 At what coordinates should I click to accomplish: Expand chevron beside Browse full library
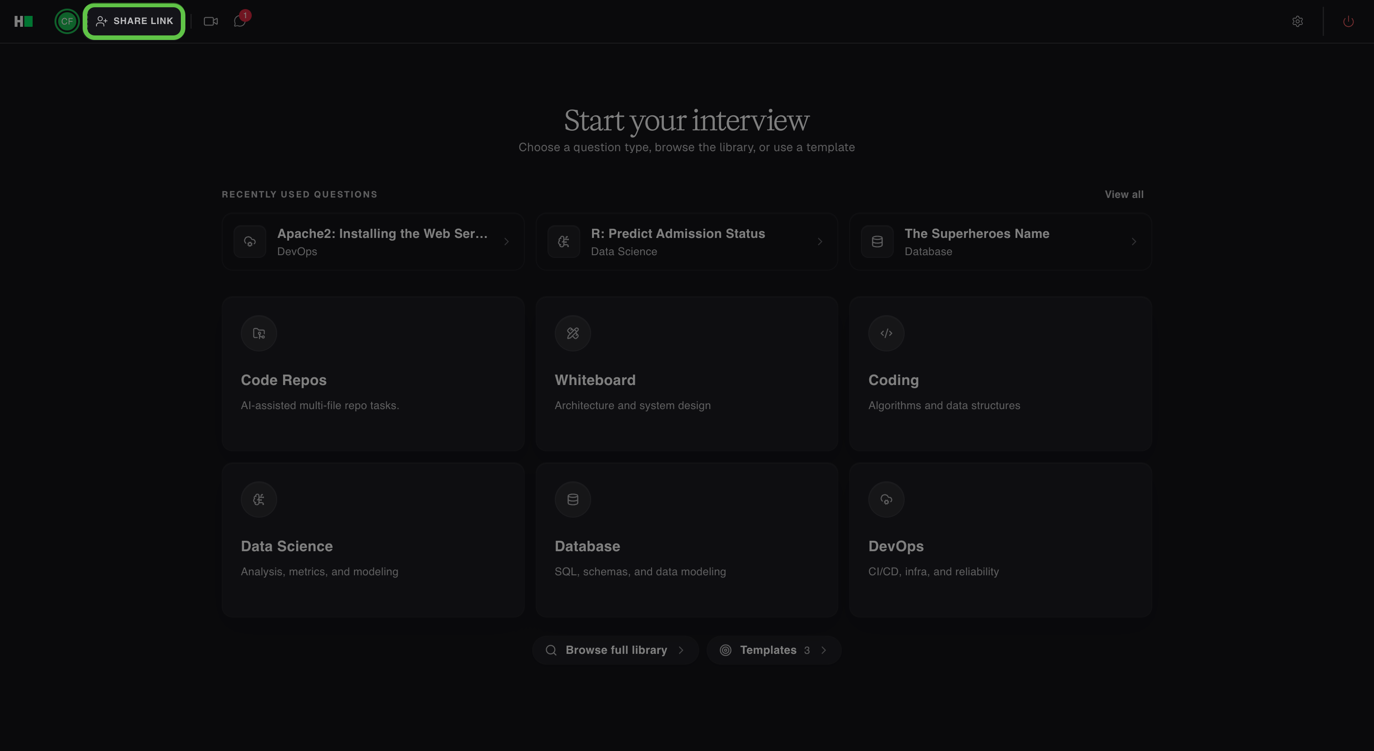pos(681,650)
